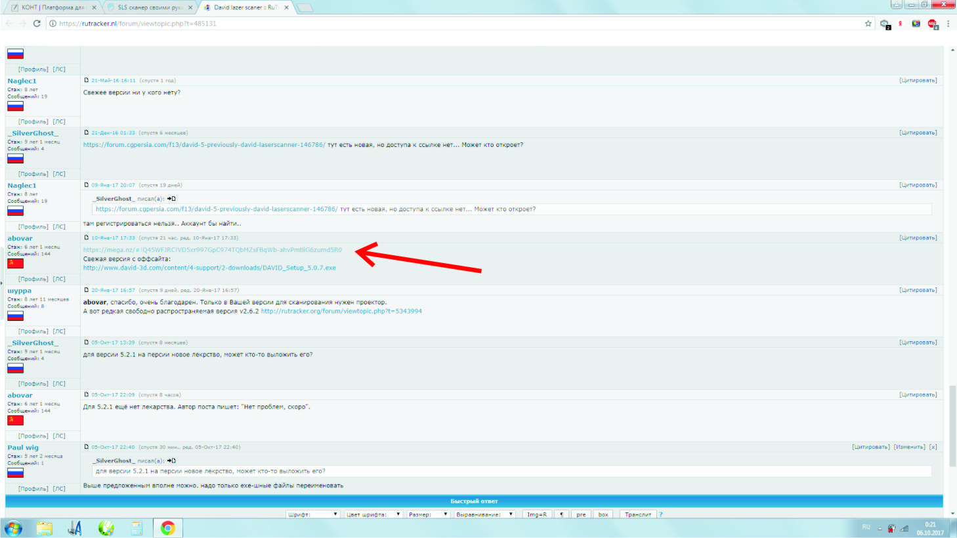
Task: Expand the 'Размер' size dropdown
Action: click(427, 514)
